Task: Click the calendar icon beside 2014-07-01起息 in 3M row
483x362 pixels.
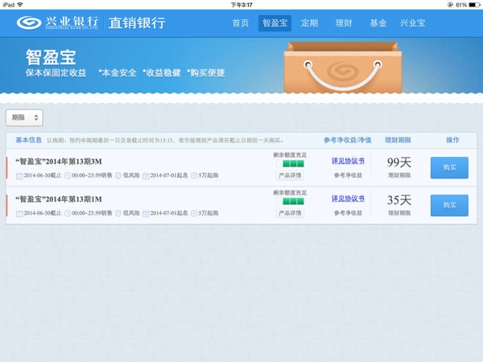Action: pyautogui.click(x=146, y=175)
